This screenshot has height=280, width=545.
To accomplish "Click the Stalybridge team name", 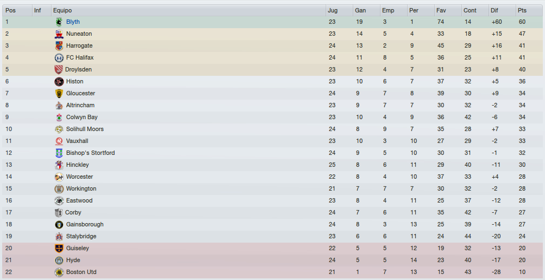I will click(81, 236).
